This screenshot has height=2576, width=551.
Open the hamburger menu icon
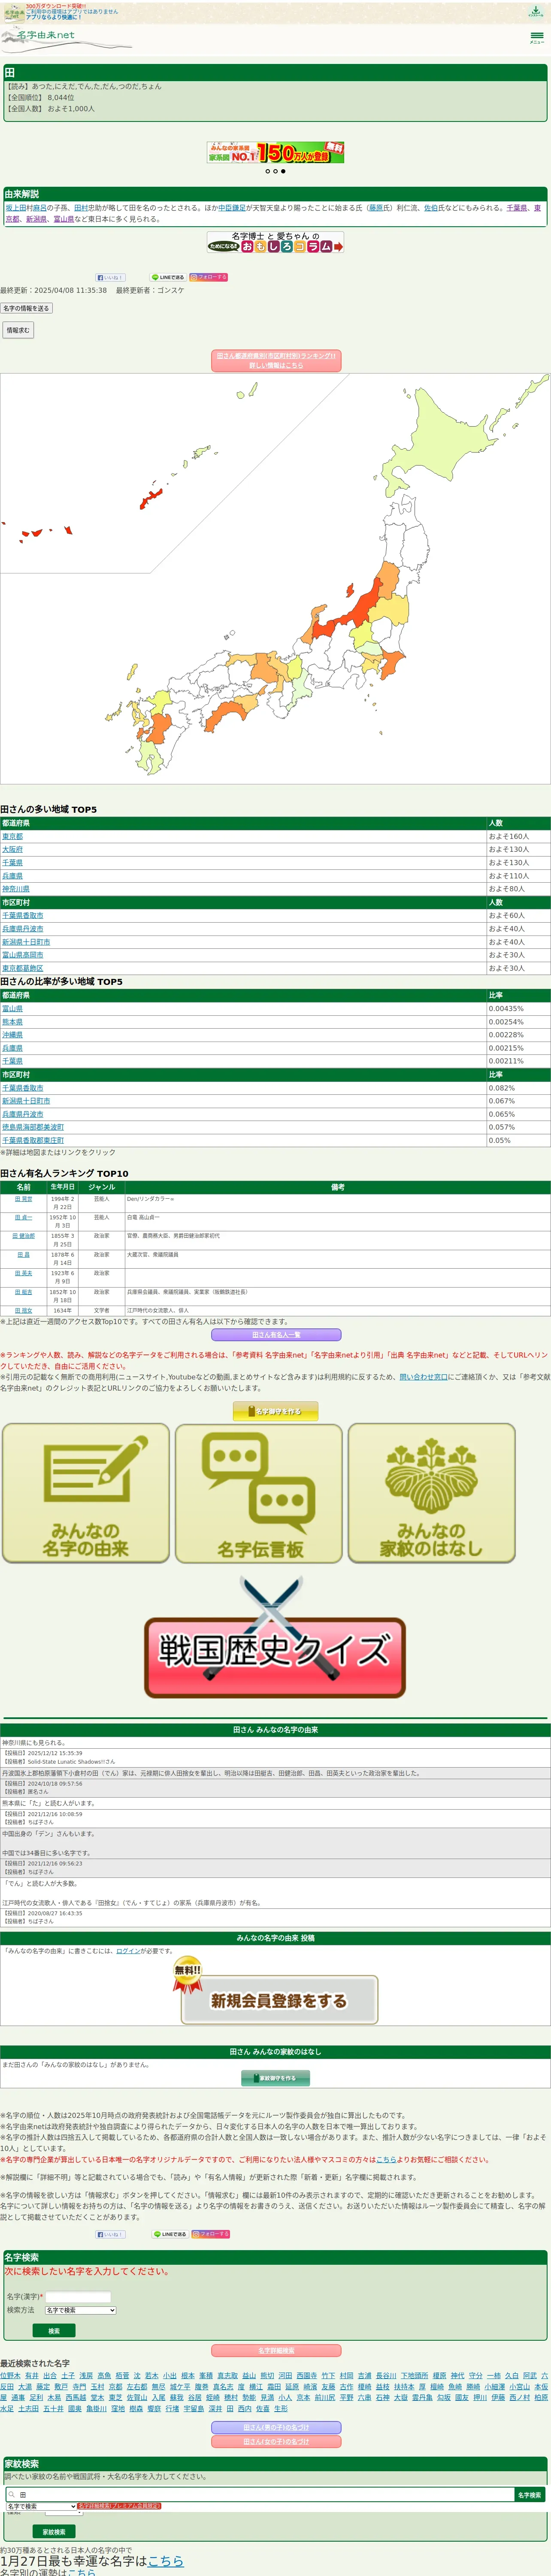(x=537, y=37)
